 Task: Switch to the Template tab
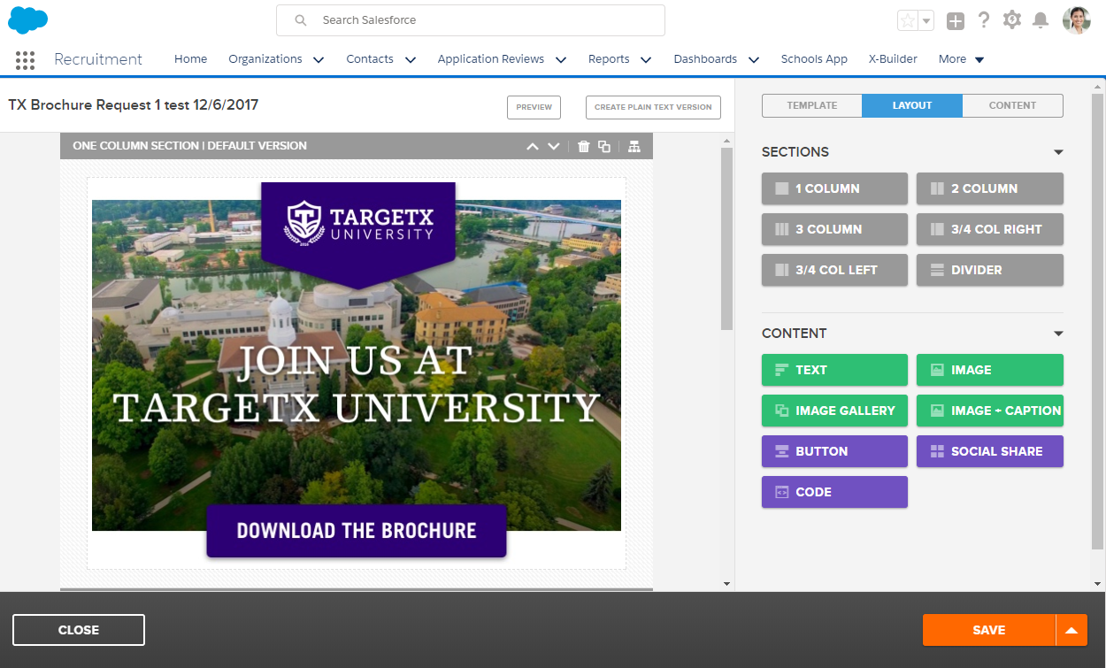[x=811, y=105]
